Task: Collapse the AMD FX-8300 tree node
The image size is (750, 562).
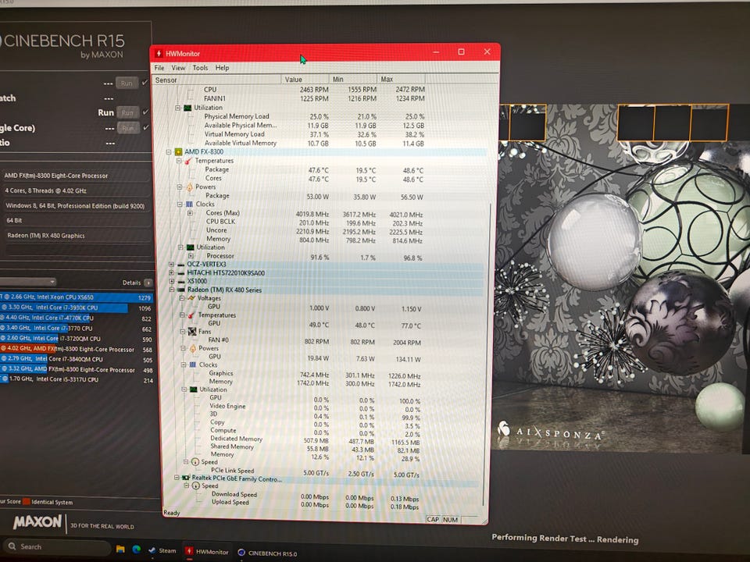Action: pyautogui.click(x=167, y=152)
